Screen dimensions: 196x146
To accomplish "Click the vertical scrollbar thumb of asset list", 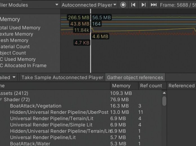I will [x=164, y=101].
